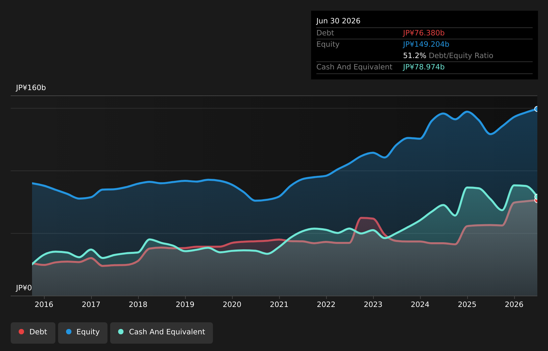Click the 2023 x-axis label
The height and width of the screenshot is (351, 548).
[373, 304]
